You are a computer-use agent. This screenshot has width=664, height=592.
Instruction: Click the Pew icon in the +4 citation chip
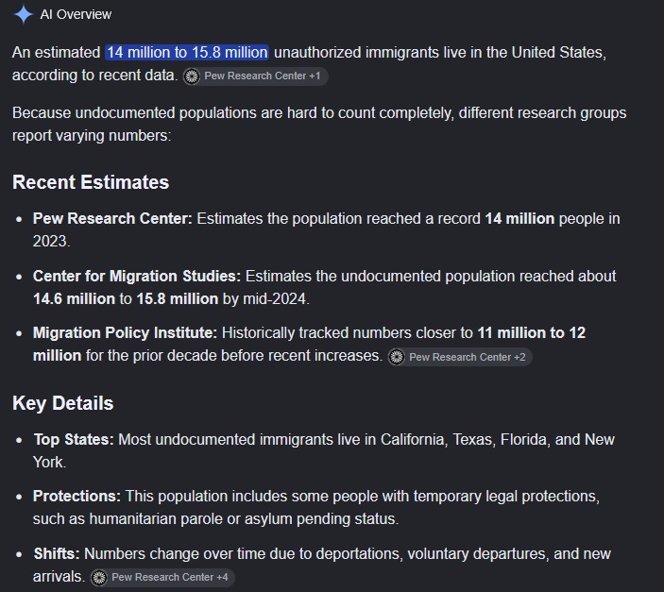click(x=99, y=578)
